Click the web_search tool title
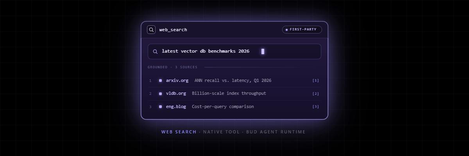469x156 pixels. point(173,30)
